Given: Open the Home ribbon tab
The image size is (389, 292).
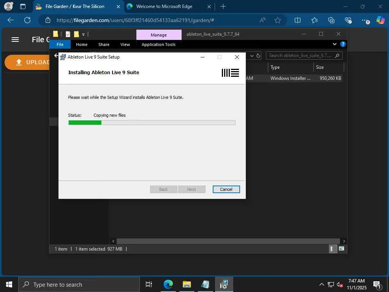Looking at the screenshot, I should click(x=82, y=44).
